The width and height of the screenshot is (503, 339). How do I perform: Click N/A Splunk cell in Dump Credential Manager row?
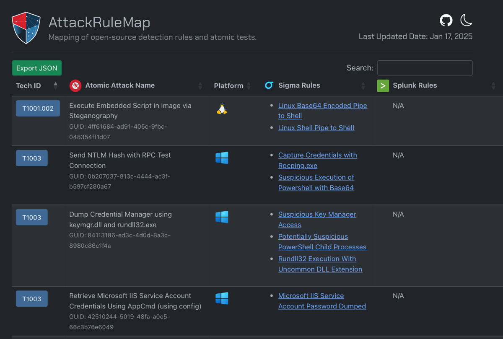[398, 214]
